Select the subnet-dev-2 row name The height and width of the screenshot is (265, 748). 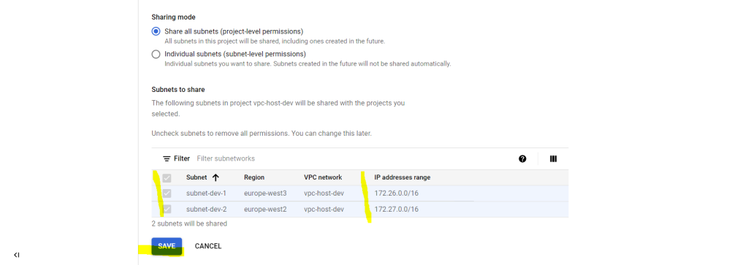[206, 210]
